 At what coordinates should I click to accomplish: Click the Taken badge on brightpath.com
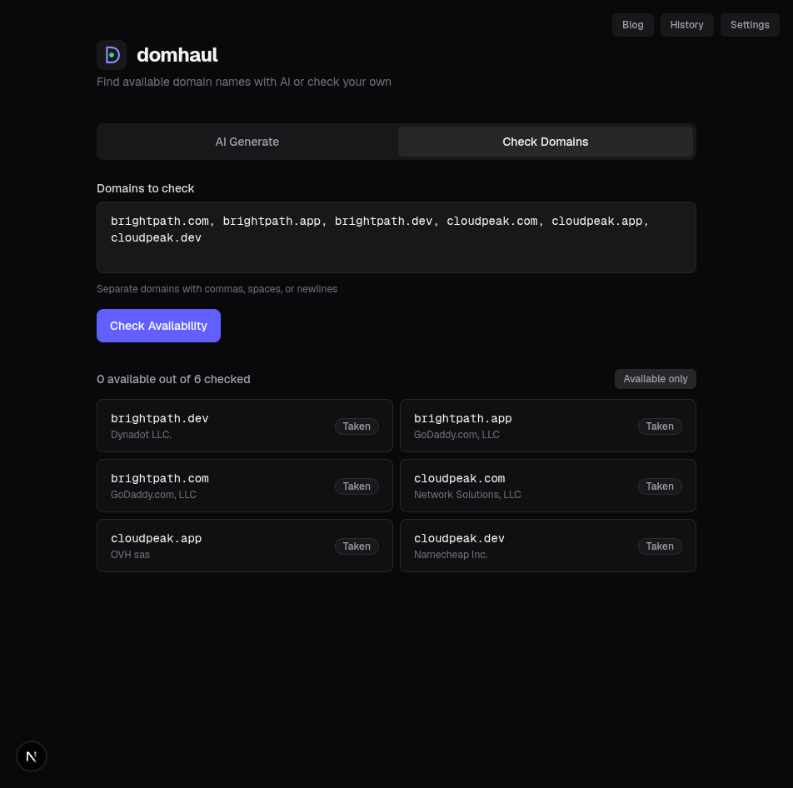coord(357,486)
